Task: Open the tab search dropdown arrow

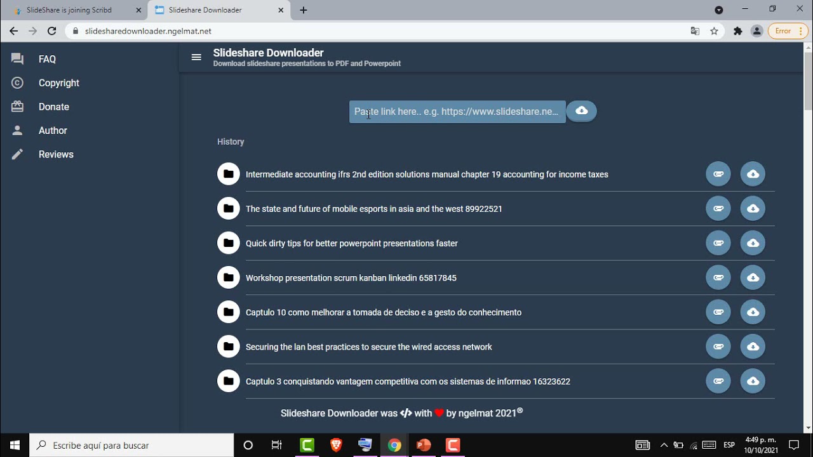Action: [x=718, y=10]
